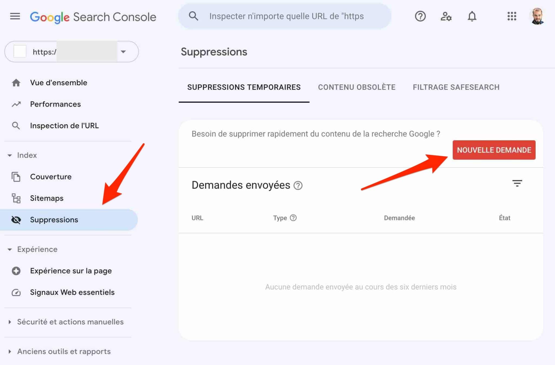Click the État column header
This screenshot has height=365, width=555.
click(504, 218)
